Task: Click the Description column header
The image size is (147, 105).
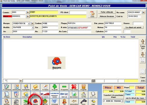Action: (x=27, y=37)
